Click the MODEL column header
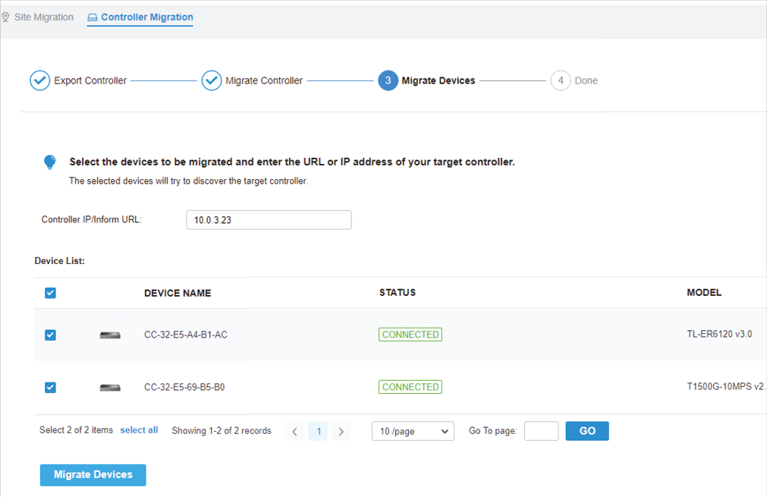The height and width of the screenshot is (497, 767). coord(704,293)
